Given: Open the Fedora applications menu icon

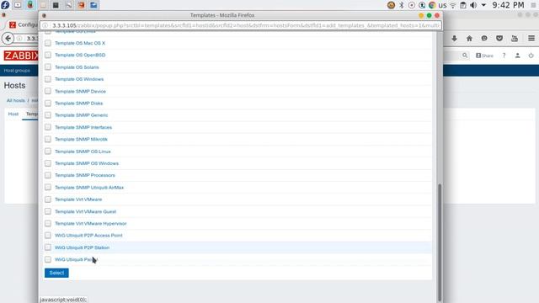Looking at the screenshot, I should click(5, 5).
